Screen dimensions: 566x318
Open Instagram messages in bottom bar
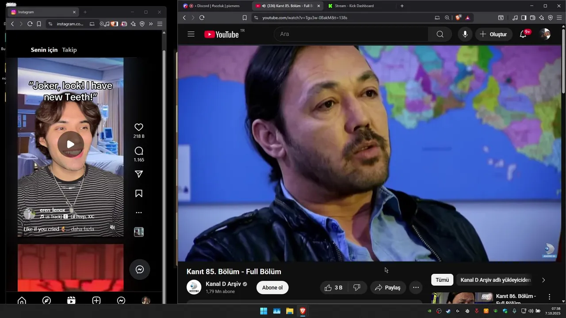click(121, 301)
